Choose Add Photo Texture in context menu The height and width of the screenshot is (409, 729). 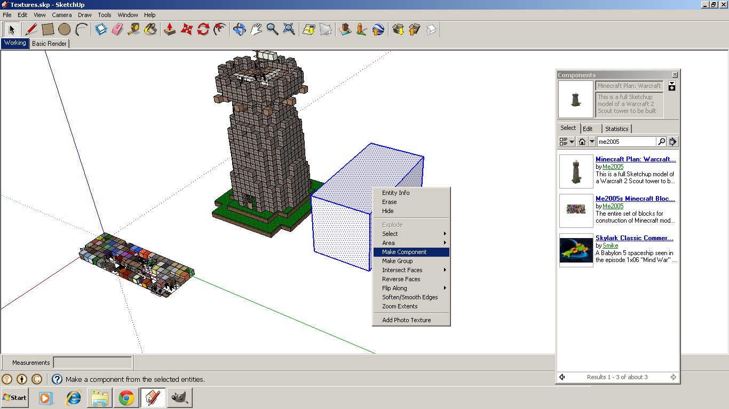[411, 320]
